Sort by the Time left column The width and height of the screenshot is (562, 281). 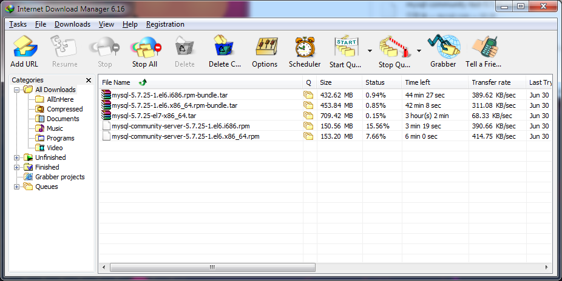click(435, 82)
